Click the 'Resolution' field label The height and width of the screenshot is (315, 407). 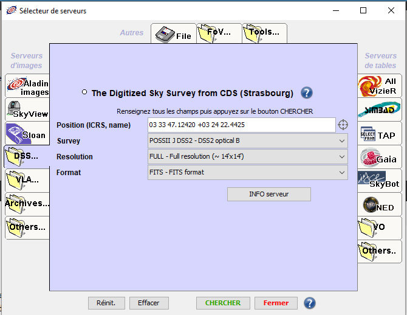tap(75, 157)
